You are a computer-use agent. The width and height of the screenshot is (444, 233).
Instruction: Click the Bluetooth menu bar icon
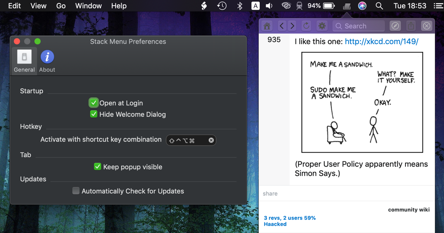tap(240, 6)
